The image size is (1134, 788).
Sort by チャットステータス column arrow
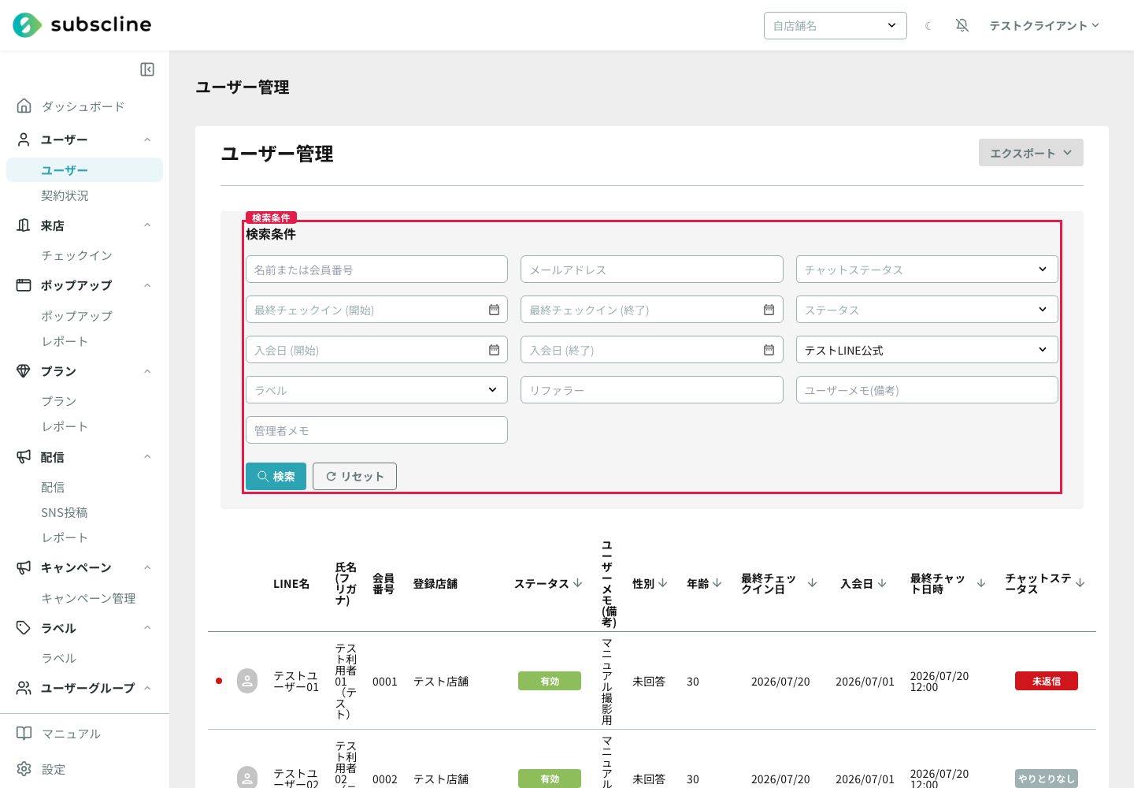pos(1080,583)
